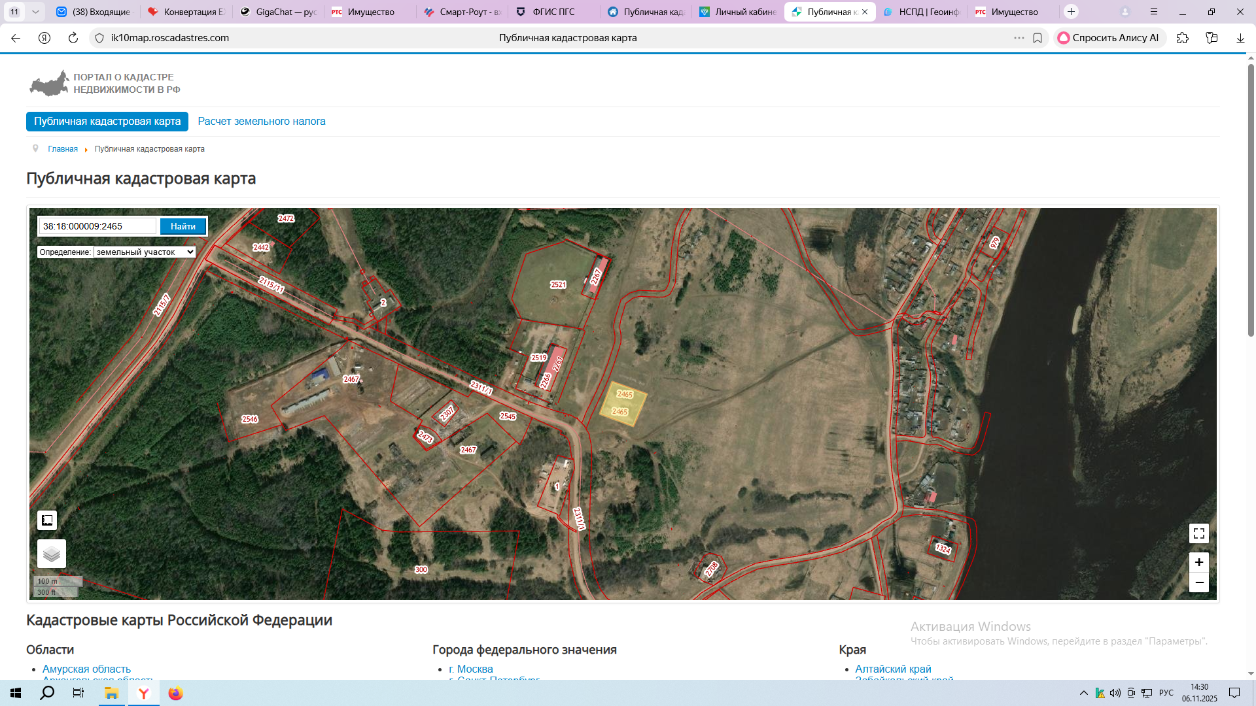
Task: Open the tab count dropdown arrow
Action: (35, 12)
